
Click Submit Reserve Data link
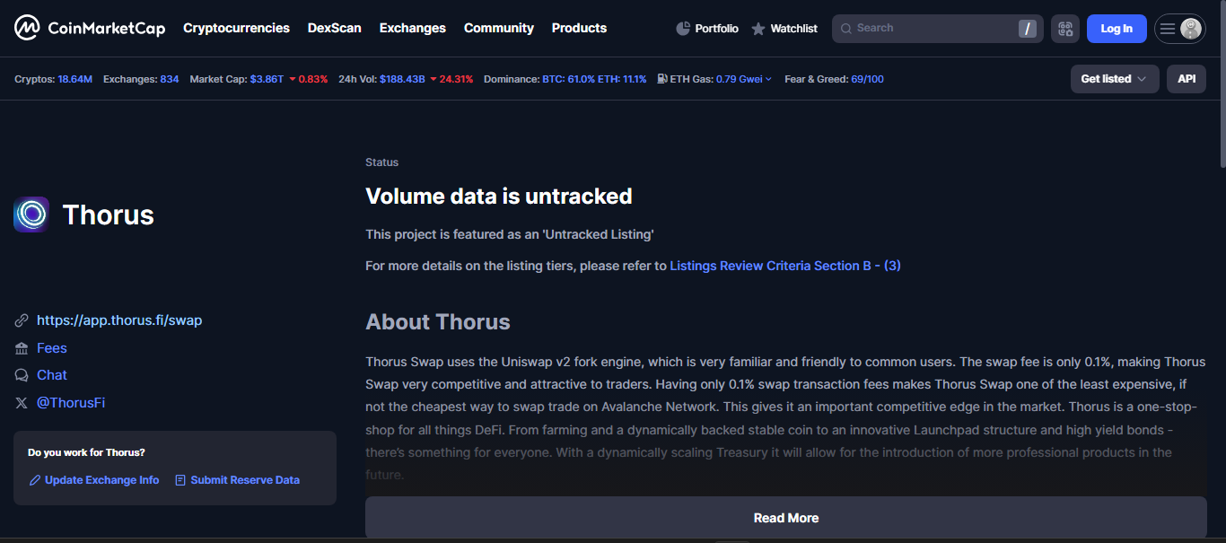point(245,480)
